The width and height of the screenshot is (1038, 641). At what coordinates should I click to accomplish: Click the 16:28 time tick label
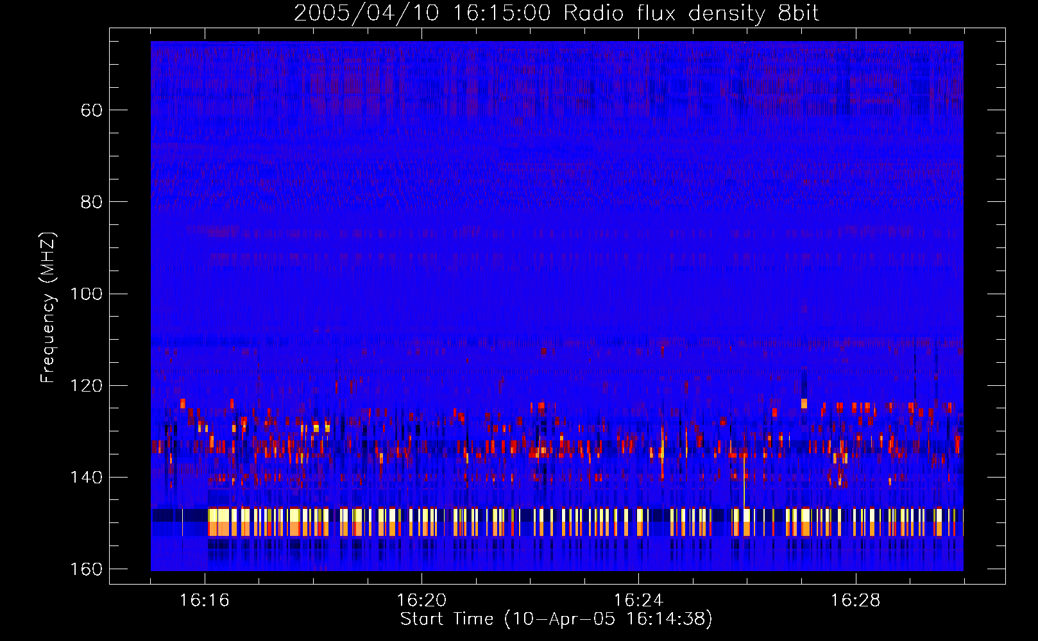coord(856,601)
